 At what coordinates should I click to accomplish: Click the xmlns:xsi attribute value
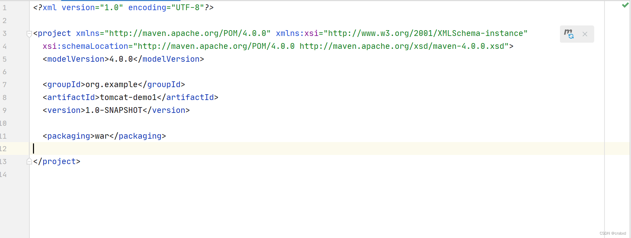(425, 33)
